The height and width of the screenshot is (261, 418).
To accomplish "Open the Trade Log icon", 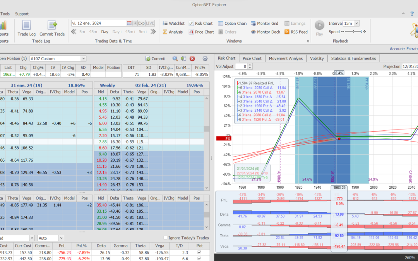I will click(x=26, y=26).
